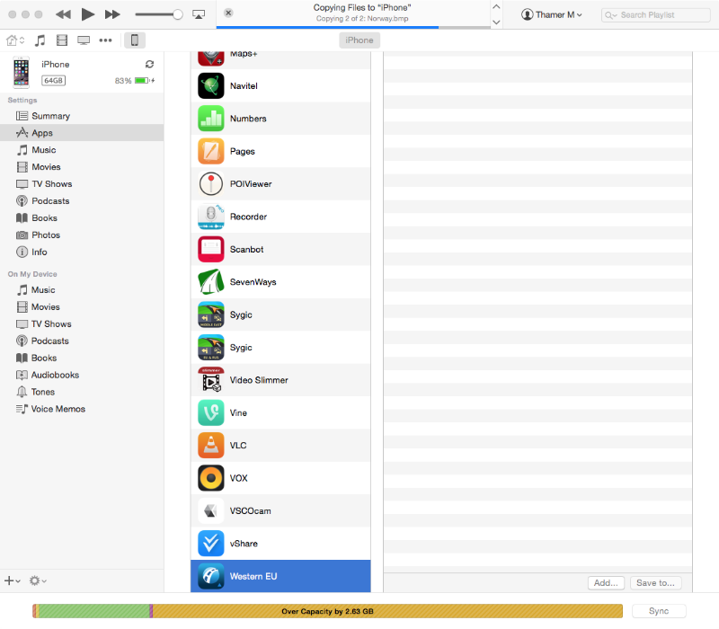Open Voice Memos under On My Device
This screenshot has width=719, height=629.
click(x=82, y=409)
